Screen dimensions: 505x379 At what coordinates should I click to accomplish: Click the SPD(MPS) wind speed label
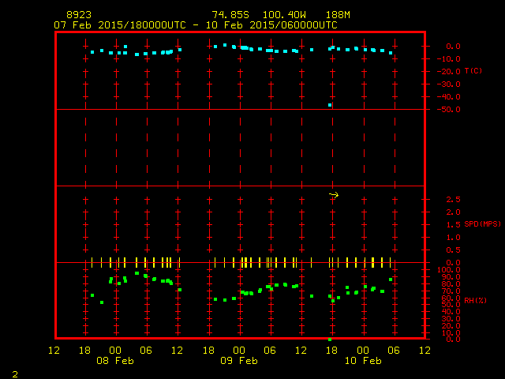tap(482, 224)
